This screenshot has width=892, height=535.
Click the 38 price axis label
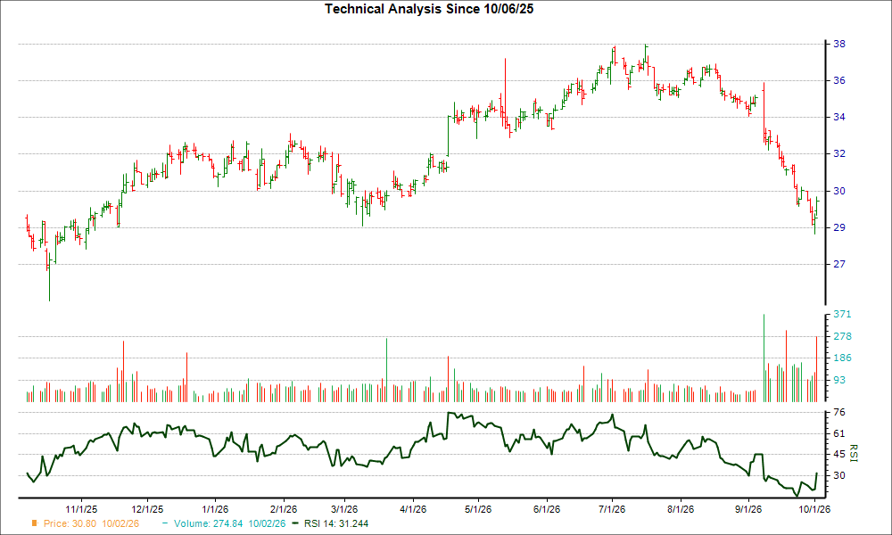click(839, 44)
